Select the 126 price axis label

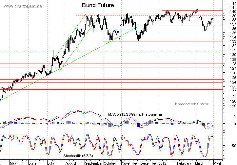[x=233, y=73]
